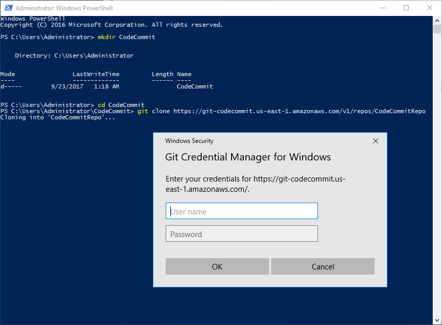The height and width of the screenshot is (325, 442).
Task: Click the 'CodeCommit' directory name in listing
Action: coord(195,86)
